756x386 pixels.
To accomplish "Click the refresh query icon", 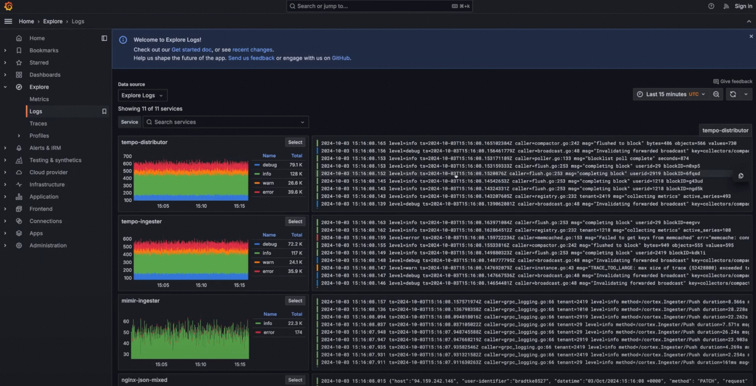I will [x=733, y=94].
